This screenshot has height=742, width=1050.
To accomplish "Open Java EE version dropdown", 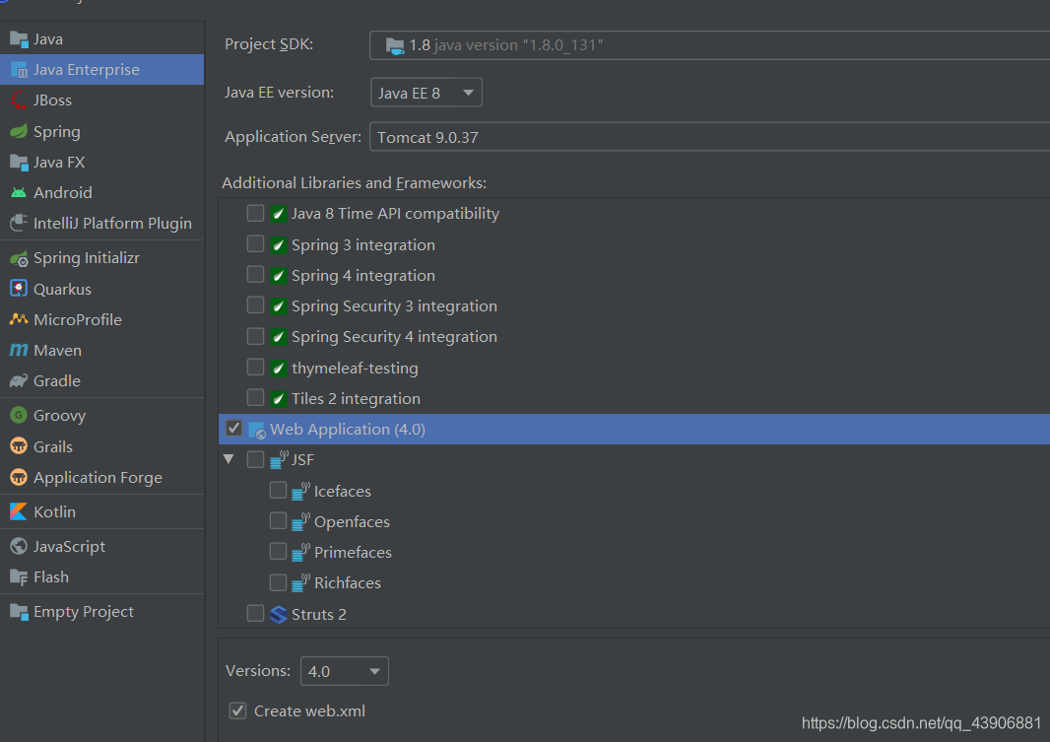I will pos(426,93).
